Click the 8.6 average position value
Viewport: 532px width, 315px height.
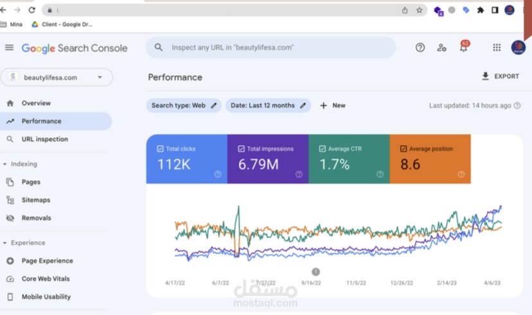point(410,165)
